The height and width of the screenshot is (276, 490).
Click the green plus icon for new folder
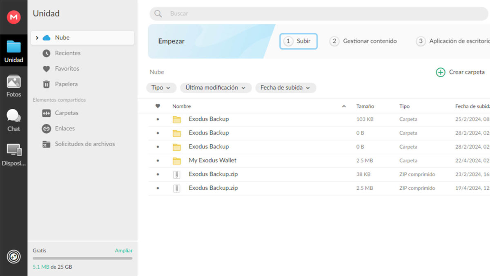point(441,72)
